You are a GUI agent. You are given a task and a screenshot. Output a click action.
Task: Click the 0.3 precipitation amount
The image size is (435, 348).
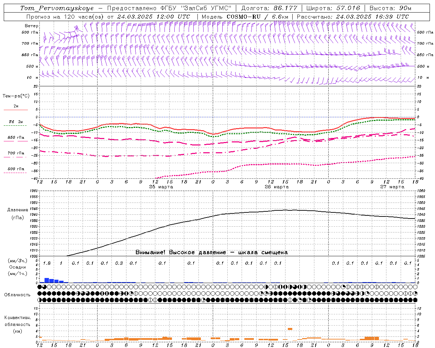[119, 263]
